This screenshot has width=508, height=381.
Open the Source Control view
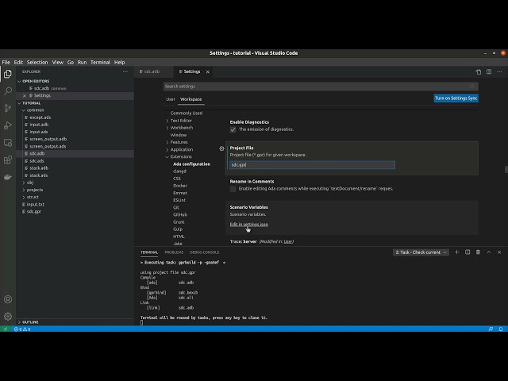[x=8, y=108]
